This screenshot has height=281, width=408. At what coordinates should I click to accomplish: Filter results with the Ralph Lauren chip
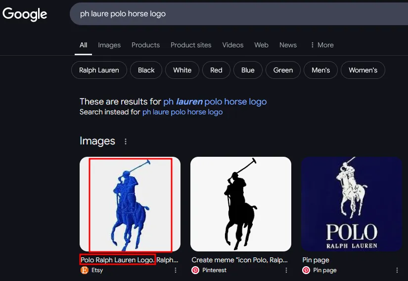click(99, 70)
